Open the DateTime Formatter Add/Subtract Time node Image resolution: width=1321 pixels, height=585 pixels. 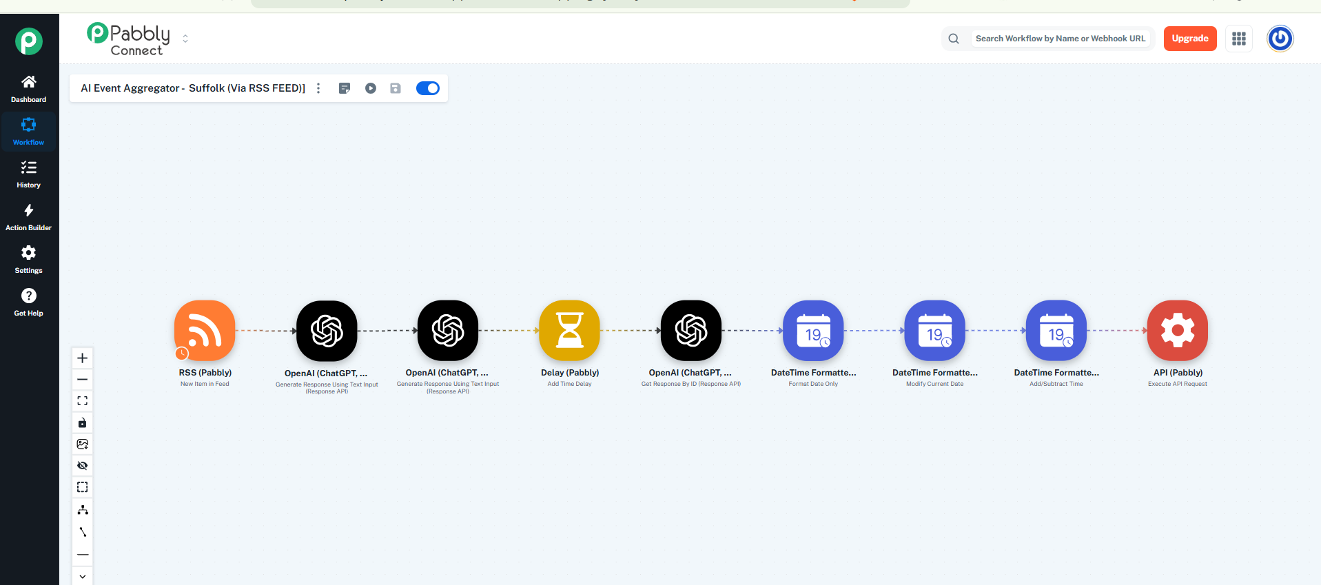(x=1056, y=330)
